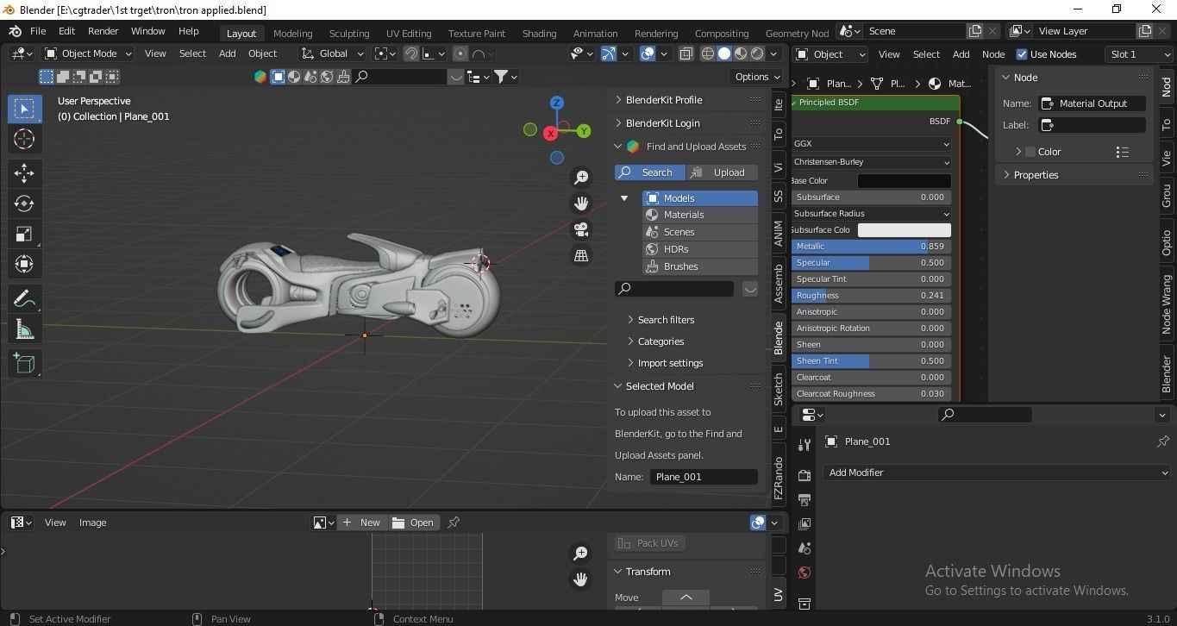Select the Scale tool
Screen dimensions: 1177x626
point(24,234)
